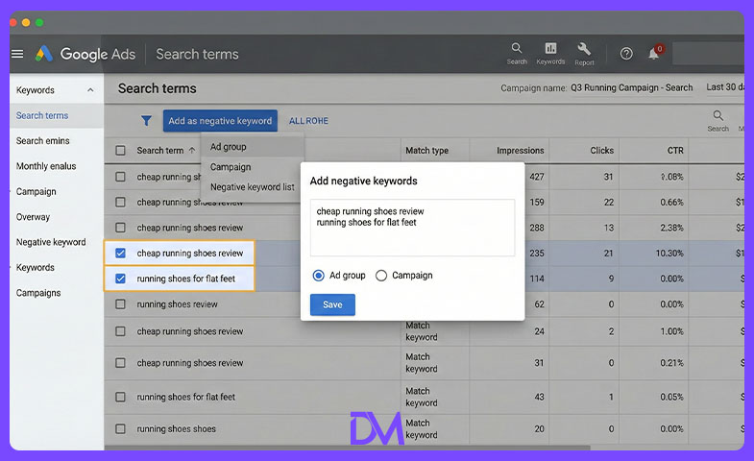Image resolution: width=754 pixels, height=461 pixels.
Task: Click the Save button
Action: (x=332, y=304)
